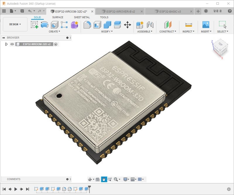Select the Insert image/decal tool
The width and height of the screenshot is (234, 195).
(206, 25)
